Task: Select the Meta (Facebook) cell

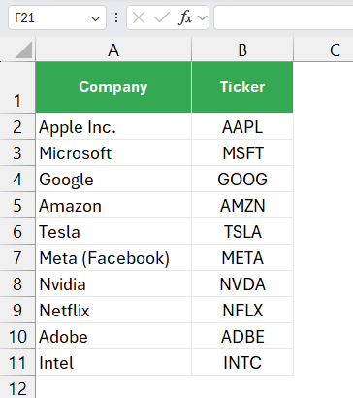Action: [x=113, y=258]
